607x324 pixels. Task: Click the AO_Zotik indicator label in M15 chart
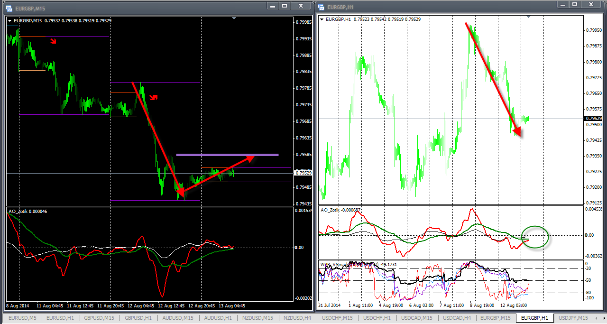19,211
